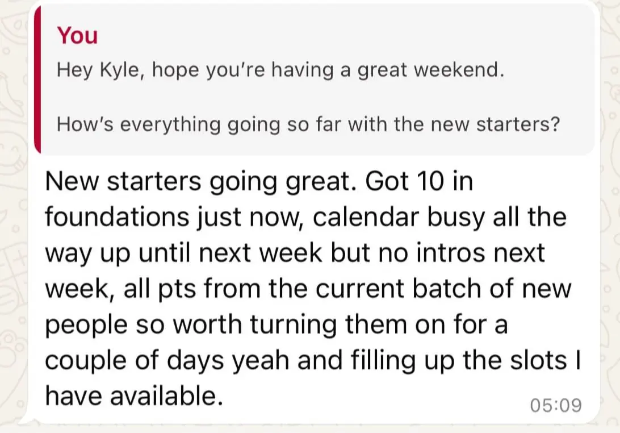The height and width of the screenshot is (433, 620).
Task: Tap the final line "have available."
Action: tap(133, 396)
